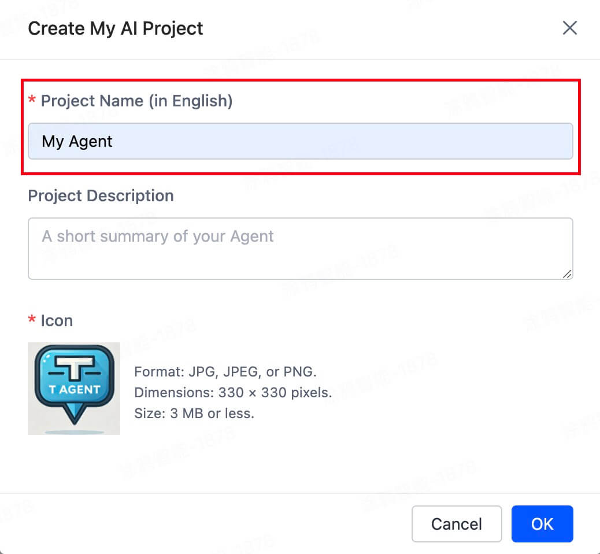This screenshot has height=554, width=600.
Task: Click the 'A short summary of your Agent' placeholder
Action: click(158, 236)
